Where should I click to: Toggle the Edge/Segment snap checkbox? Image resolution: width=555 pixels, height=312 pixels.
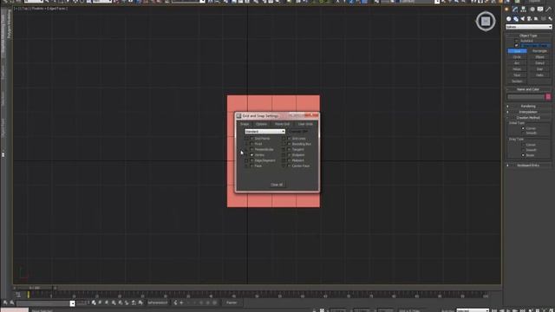pos(251,160)
